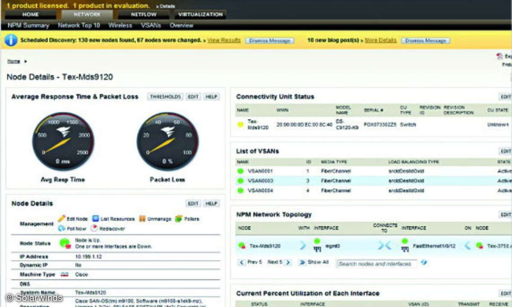Image resolution: width=512 pixels, height=307 pixels.
Task: Expand Show All double-chevron in topology
Action: click(302, 262)
